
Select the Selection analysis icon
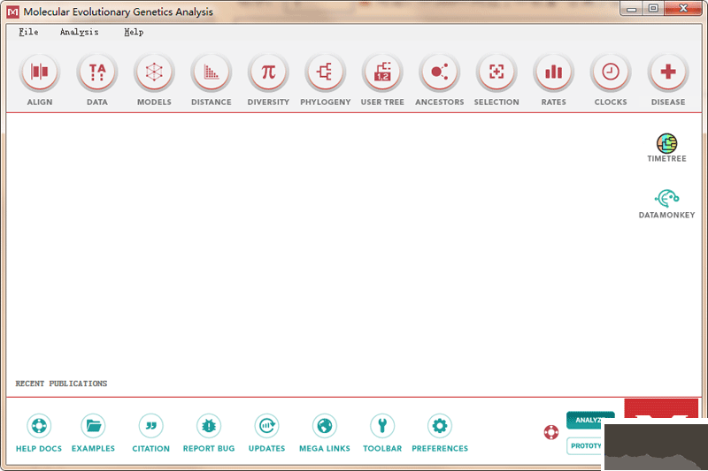pyautogui.click(x=496, y=72)
